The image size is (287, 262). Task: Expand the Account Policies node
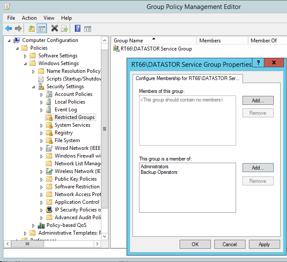(x=41, y=95)
